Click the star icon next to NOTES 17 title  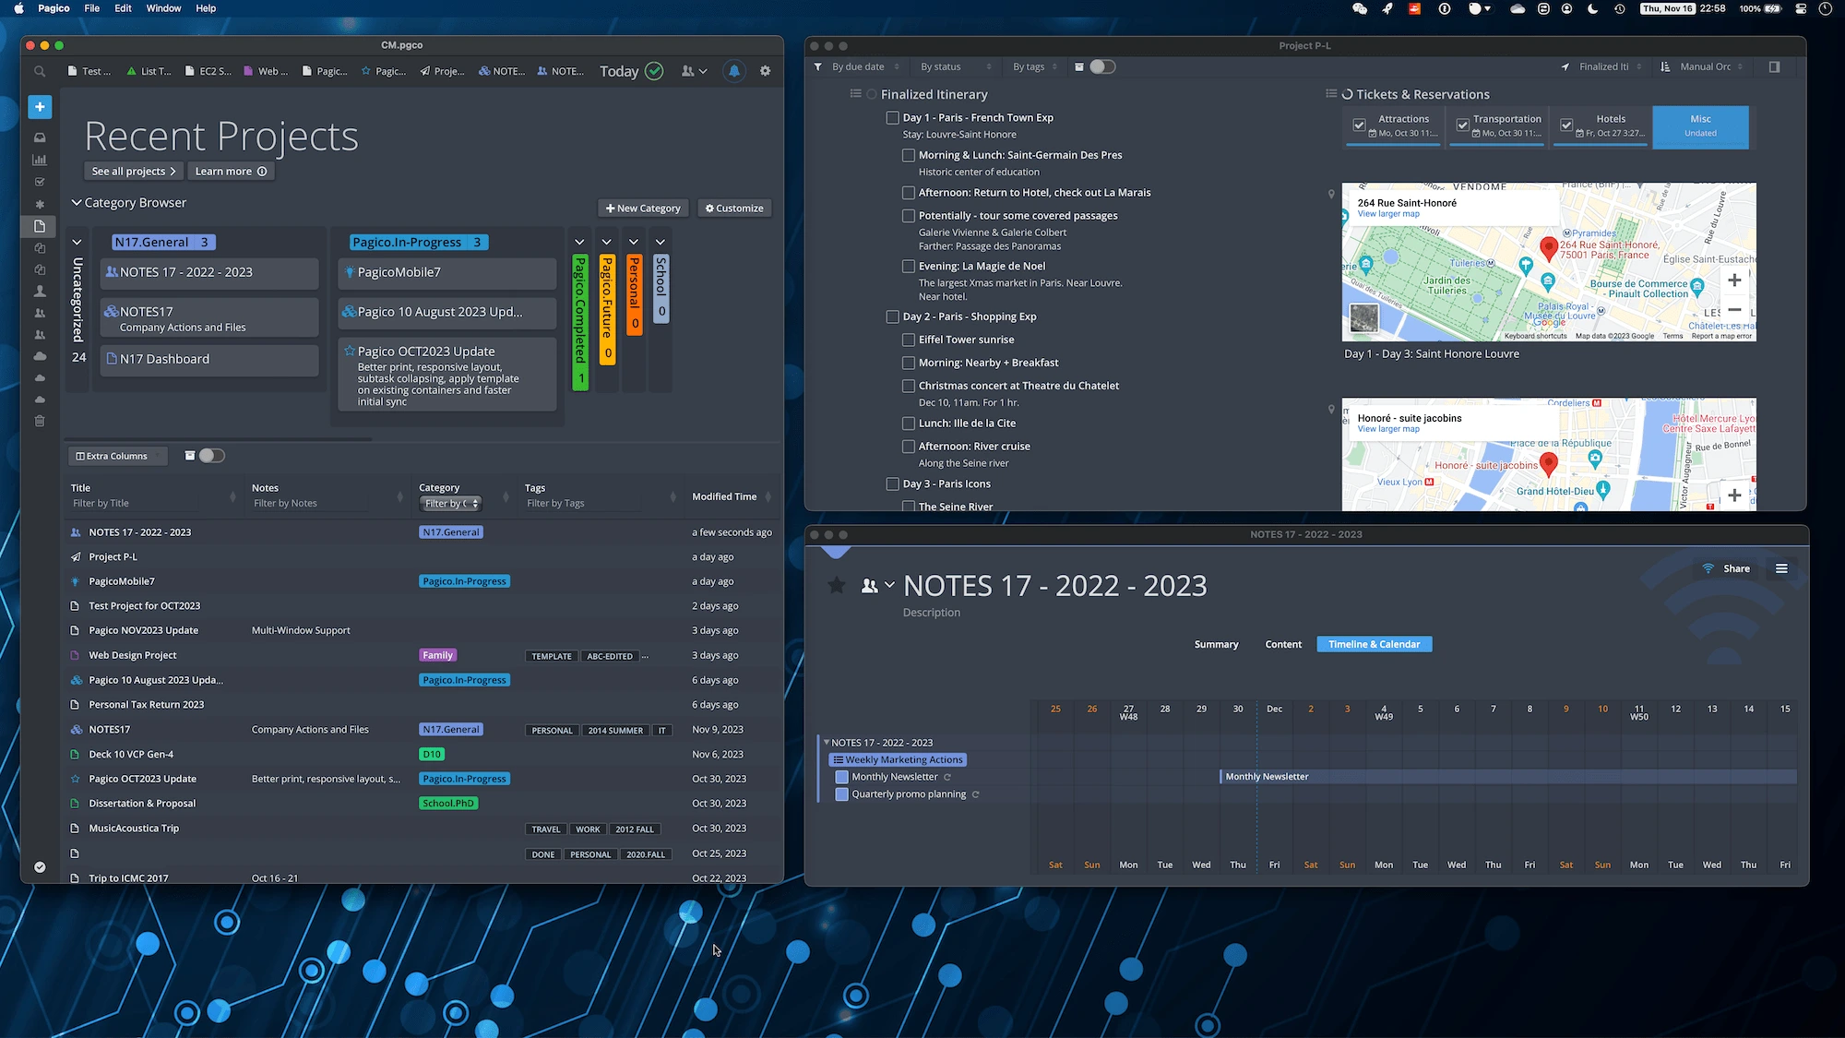[x=837, y=585]
